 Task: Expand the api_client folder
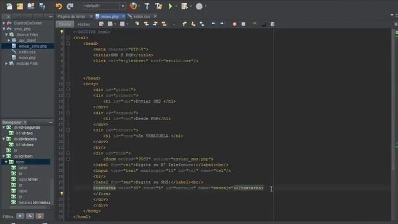pos(9,40)
